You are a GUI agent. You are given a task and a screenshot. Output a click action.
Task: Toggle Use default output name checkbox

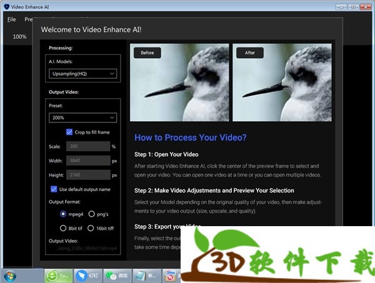pyautogui.click(x=54, y=189)
